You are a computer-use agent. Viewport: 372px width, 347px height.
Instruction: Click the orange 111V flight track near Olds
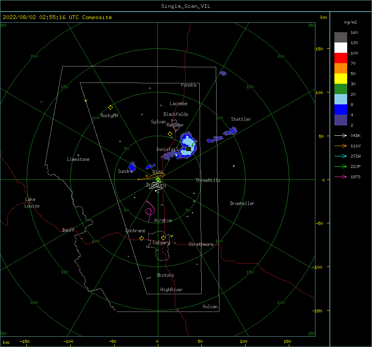pyautogui.click(x=152, y=177)
